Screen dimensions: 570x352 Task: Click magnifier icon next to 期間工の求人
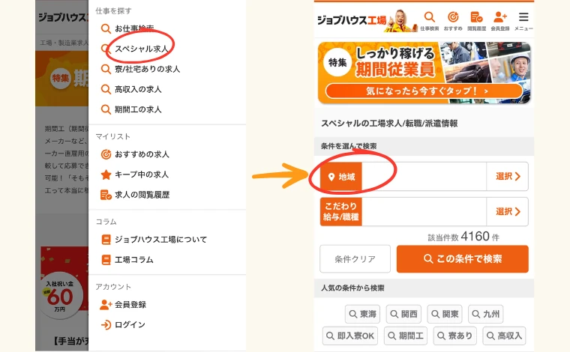(106, 109)
